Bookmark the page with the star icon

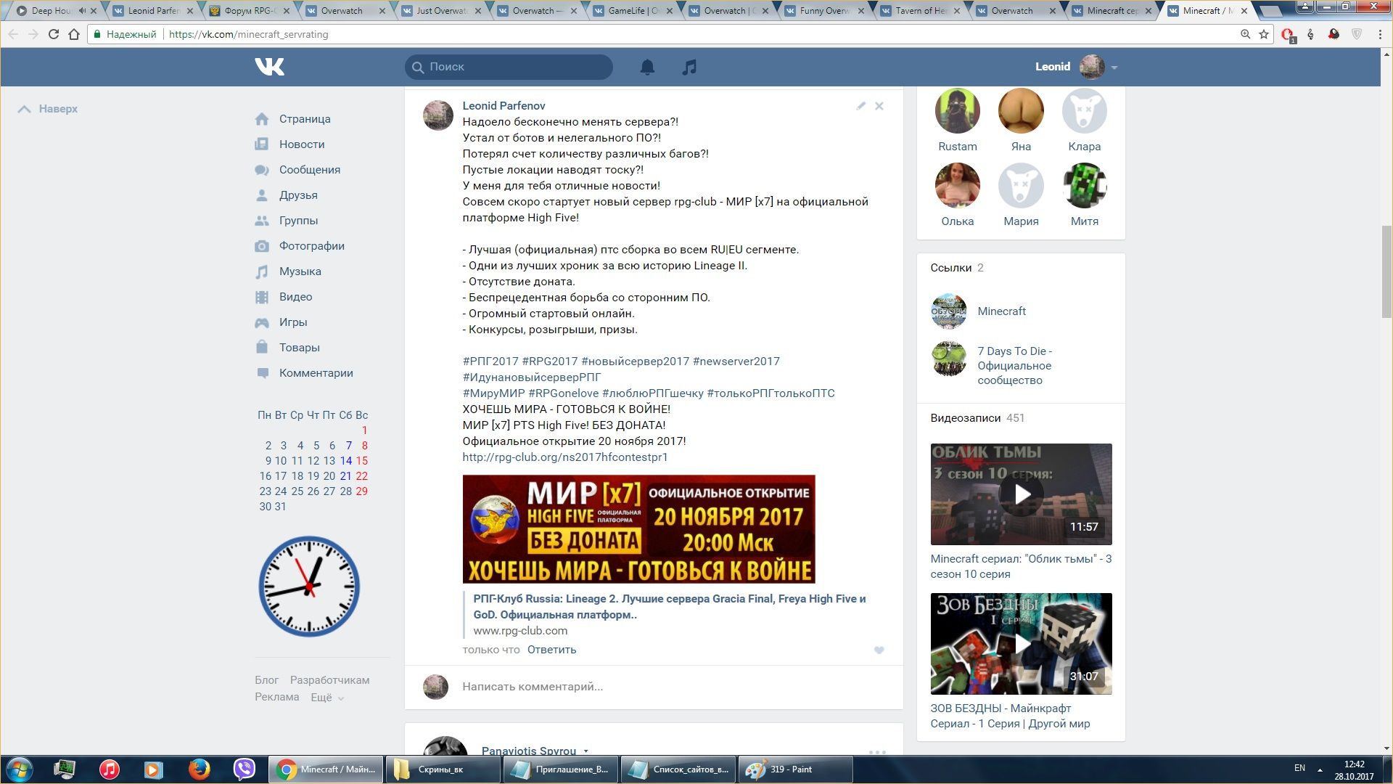(1264, 34)
